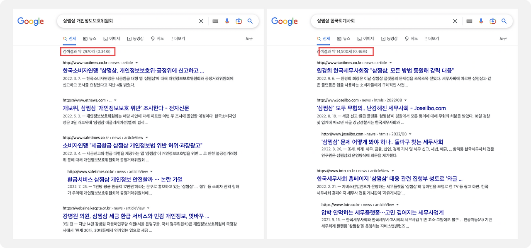Switch to the 이미지 tab in the right window
Viewport: 531px width, 248px height.
coord(365,39)
